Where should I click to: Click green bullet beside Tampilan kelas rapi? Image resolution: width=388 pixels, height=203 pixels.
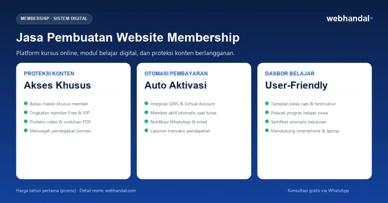point(267,103)
